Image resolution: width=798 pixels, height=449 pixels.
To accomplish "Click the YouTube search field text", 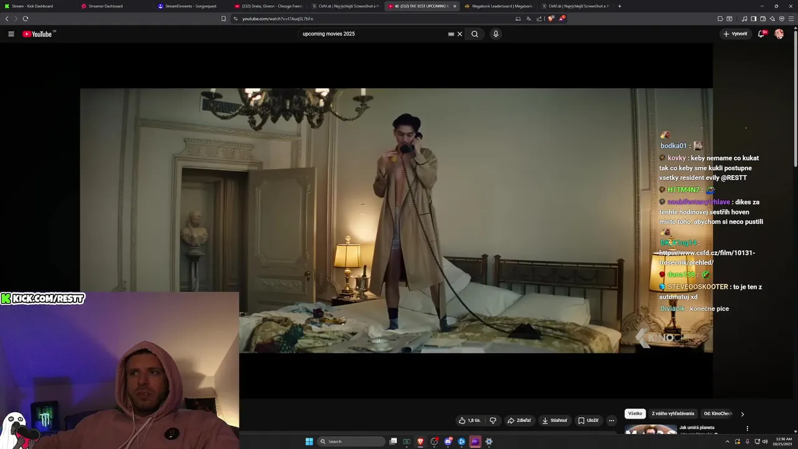I will 329,34.
